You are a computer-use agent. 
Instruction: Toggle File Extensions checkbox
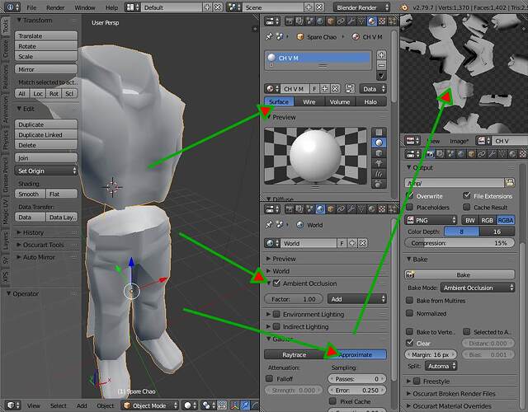pos(467,195)
